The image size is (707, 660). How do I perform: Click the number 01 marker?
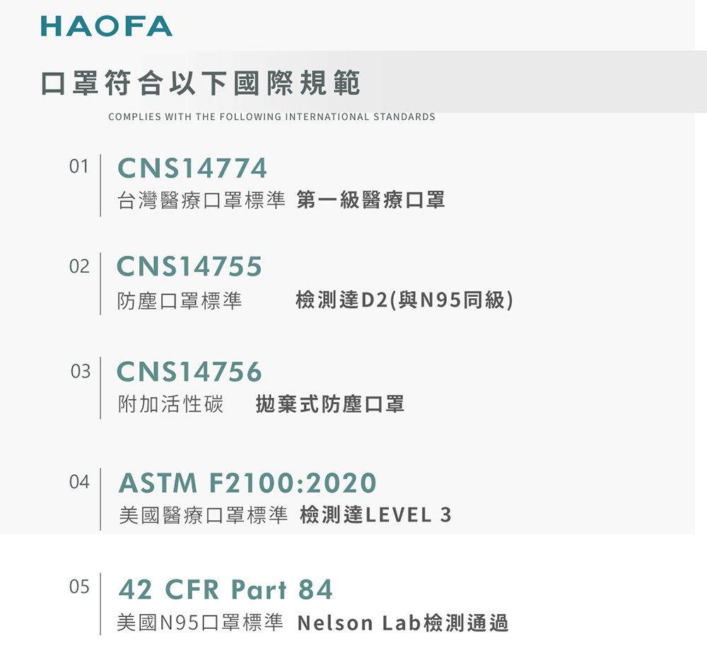point(79,167)
